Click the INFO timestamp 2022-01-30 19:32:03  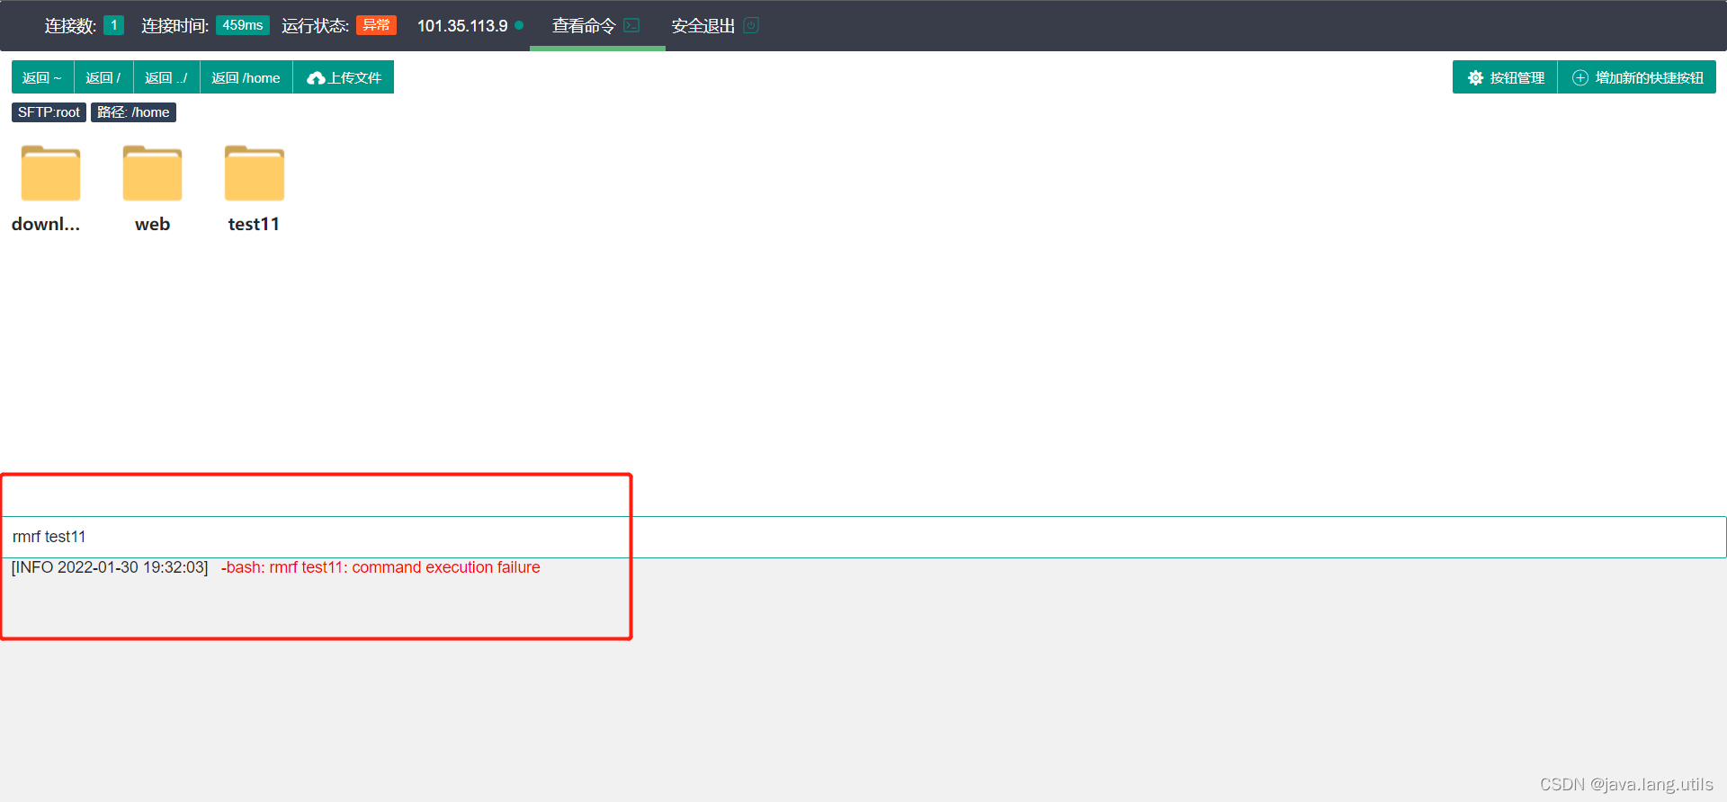(110, 567)
